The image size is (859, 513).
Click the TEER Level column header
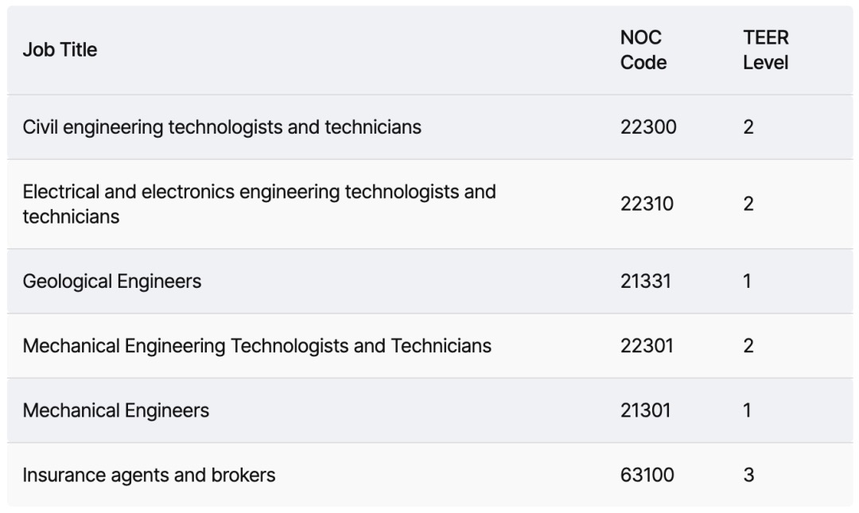click(x=765, y=50)
